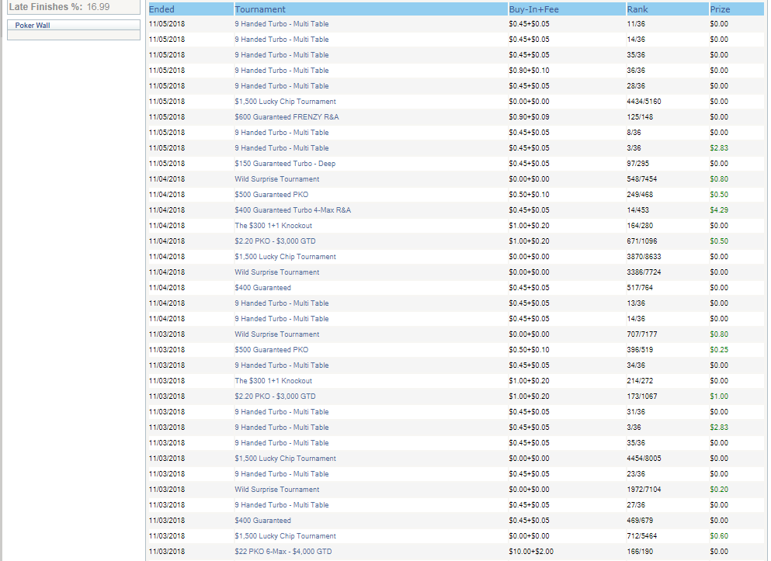Open $500 Guaranteed PKO ranked 249/468
The height and width of the screenshot is (561, 771).
[x=272, y=195]
